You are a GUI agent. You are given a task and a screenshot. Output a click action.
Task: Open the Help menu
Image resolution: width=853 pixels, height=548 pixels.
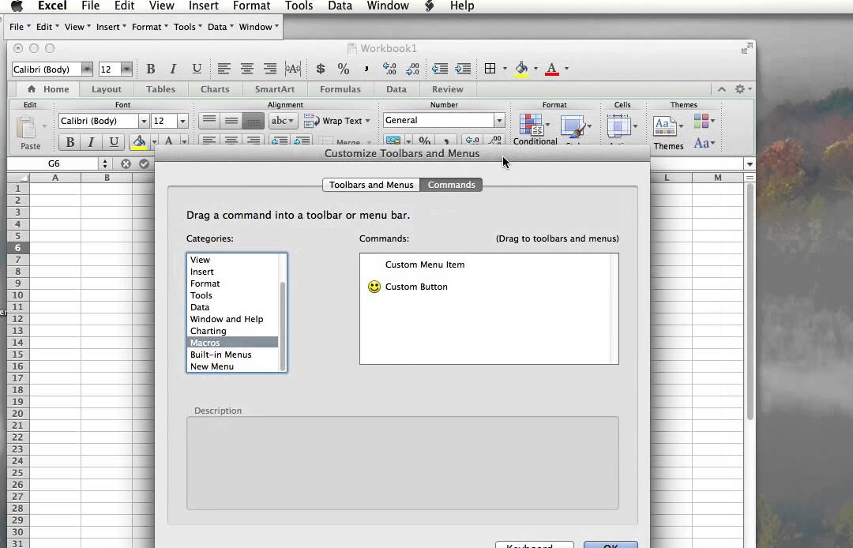[462, 6]
